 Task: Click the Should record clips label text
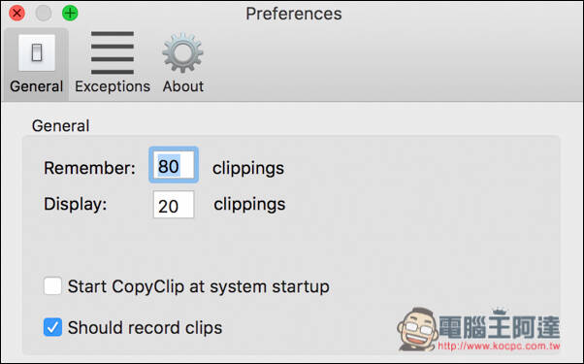point(145,328)
